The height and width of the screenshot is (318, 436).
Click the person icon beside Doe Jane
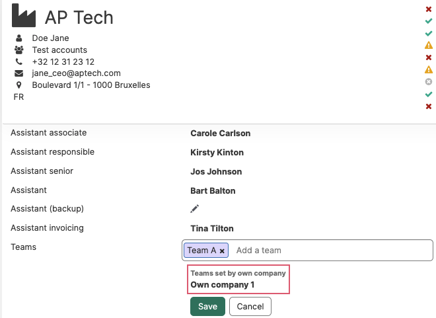[18, 38]
